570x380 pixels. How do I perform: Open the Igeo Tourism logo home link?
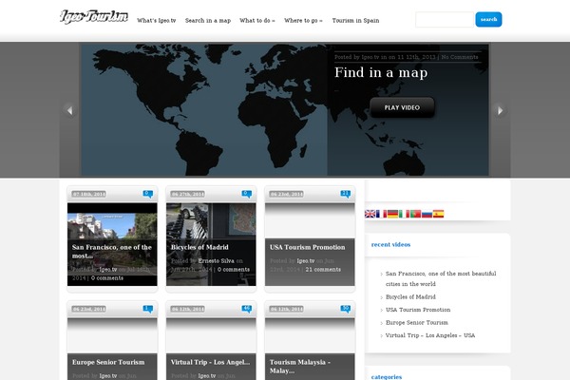[94, 17]
